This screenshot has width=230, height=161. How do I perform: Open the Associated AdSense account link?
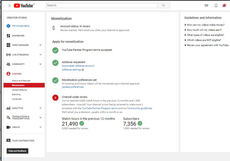78,66
